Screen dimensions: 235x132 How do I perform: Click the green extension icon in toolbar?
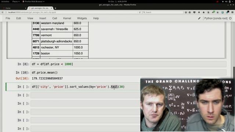pos(213,12)
